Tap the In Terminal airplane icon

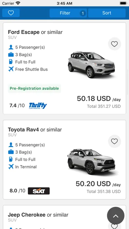[11, 166]
